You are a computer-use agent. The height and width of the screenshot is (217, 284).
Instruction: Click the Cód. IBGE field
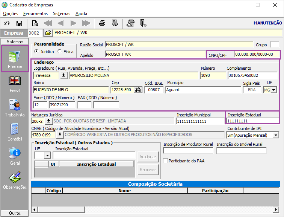[154, 90]
